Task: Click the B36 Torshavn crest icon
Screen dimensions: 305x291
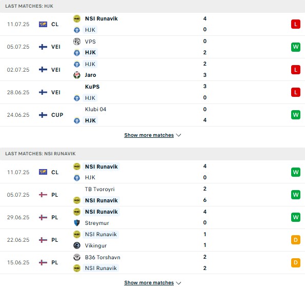Action: coord(77,257)
